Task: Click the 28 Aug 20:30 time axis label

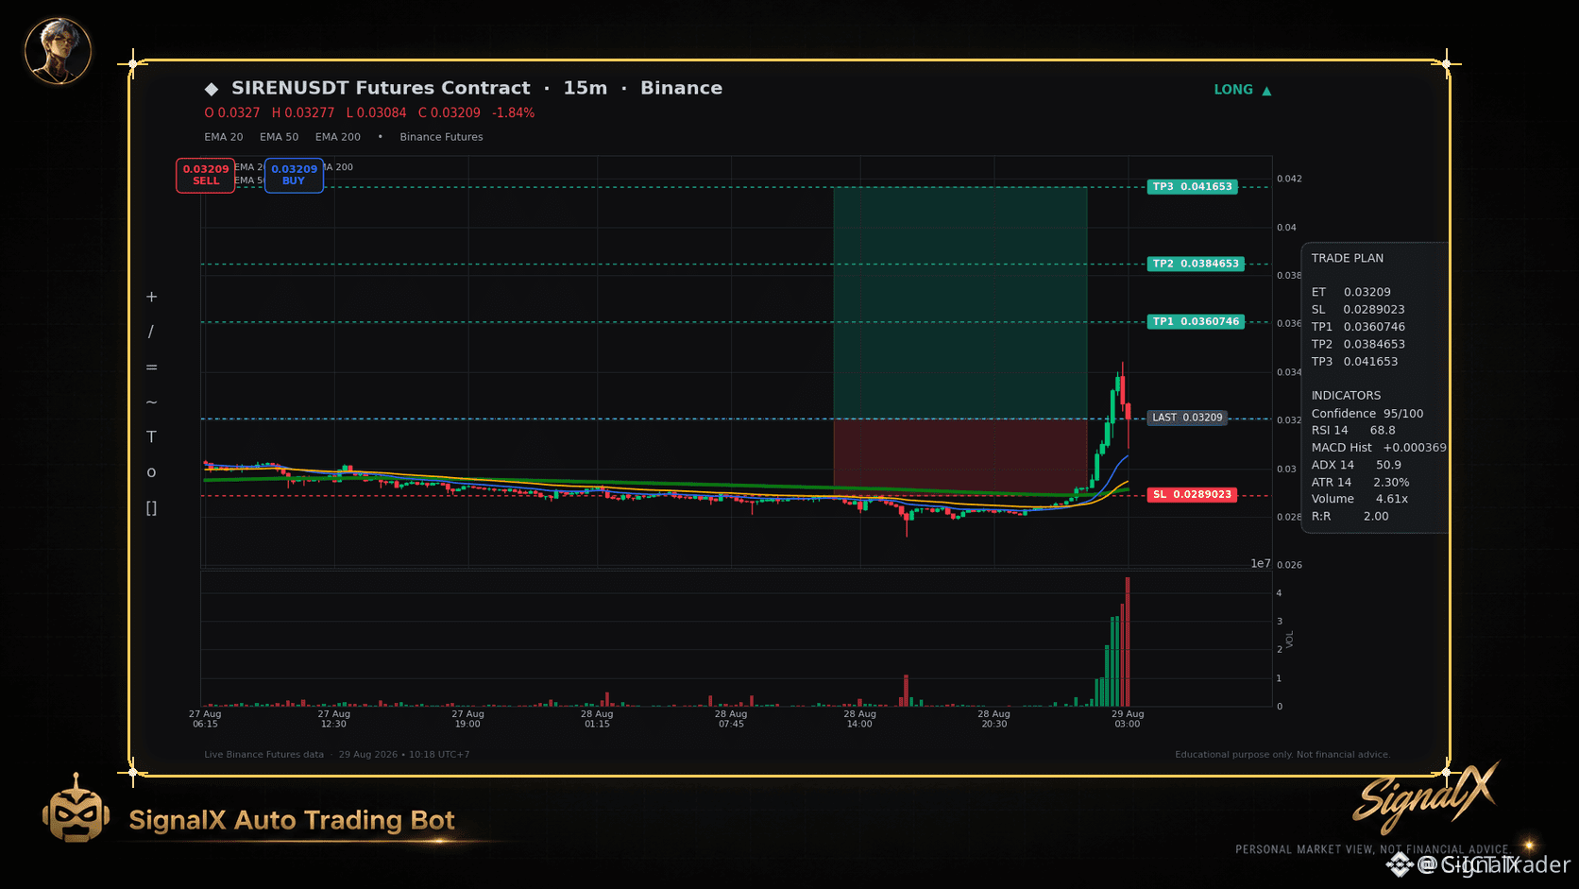Action: tap(993, 719)
